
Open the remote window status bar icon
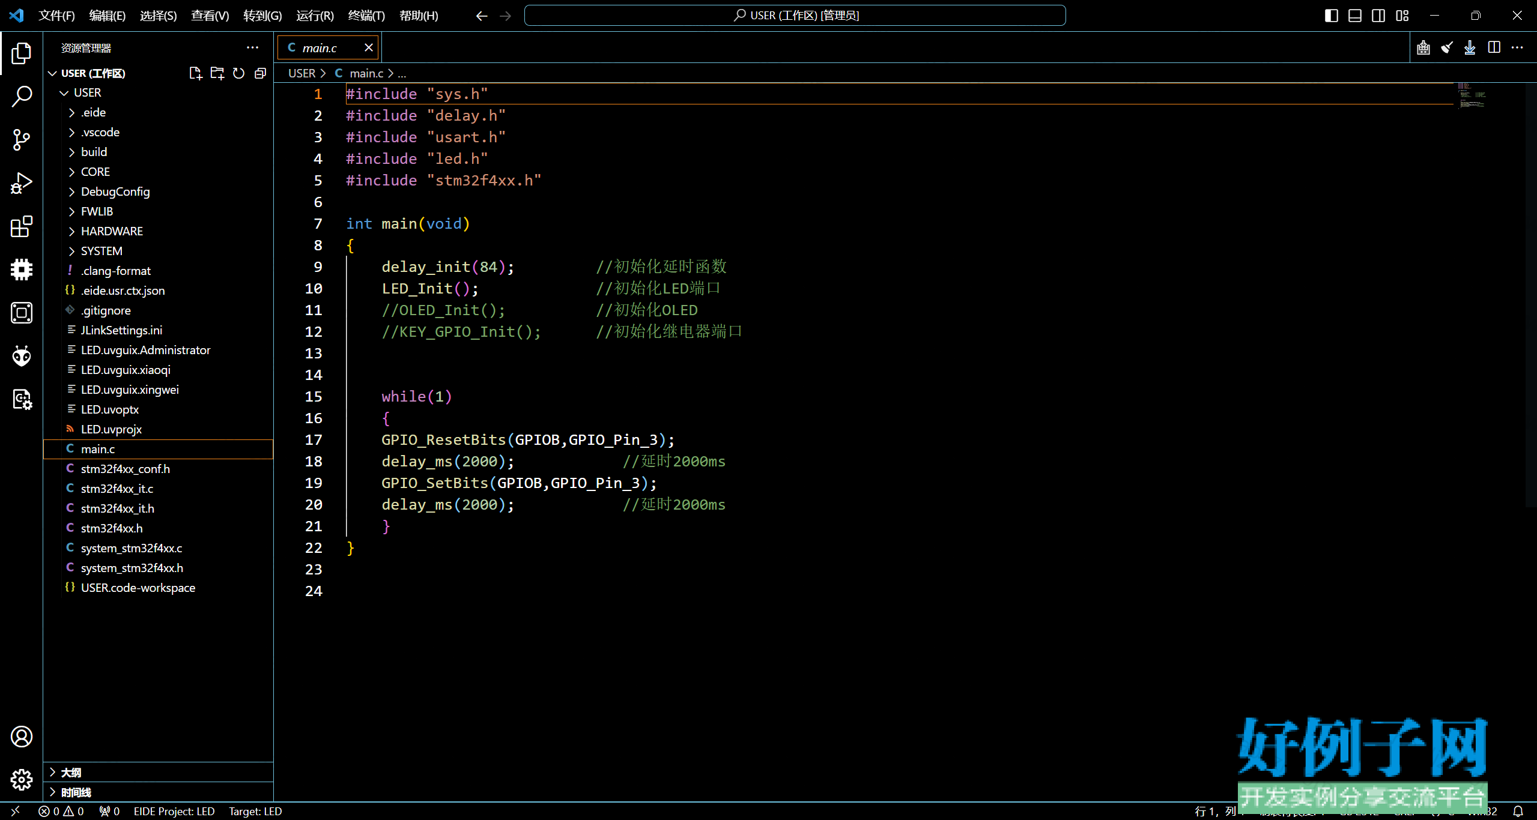coord(16,811)
